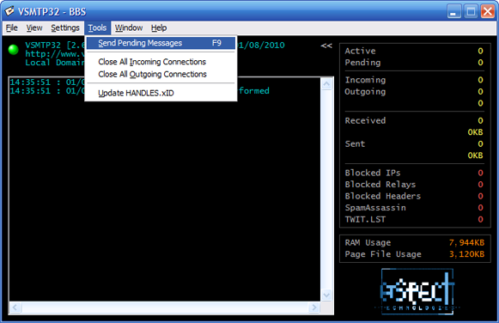Choose Update HANDLES.xID
The height and width of the screenshot is (323, 499).
click(x=161, y=93)
